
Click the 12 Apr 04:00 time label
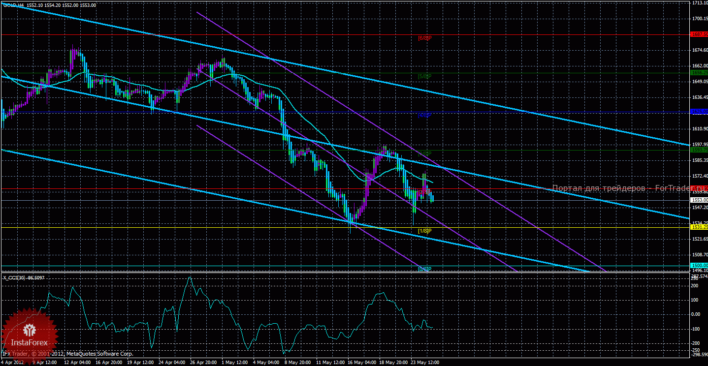tap(78, 362)
